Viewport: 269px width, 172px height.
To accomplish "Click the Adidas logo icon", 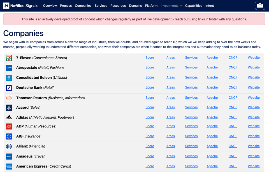I will tap(9, 117).
